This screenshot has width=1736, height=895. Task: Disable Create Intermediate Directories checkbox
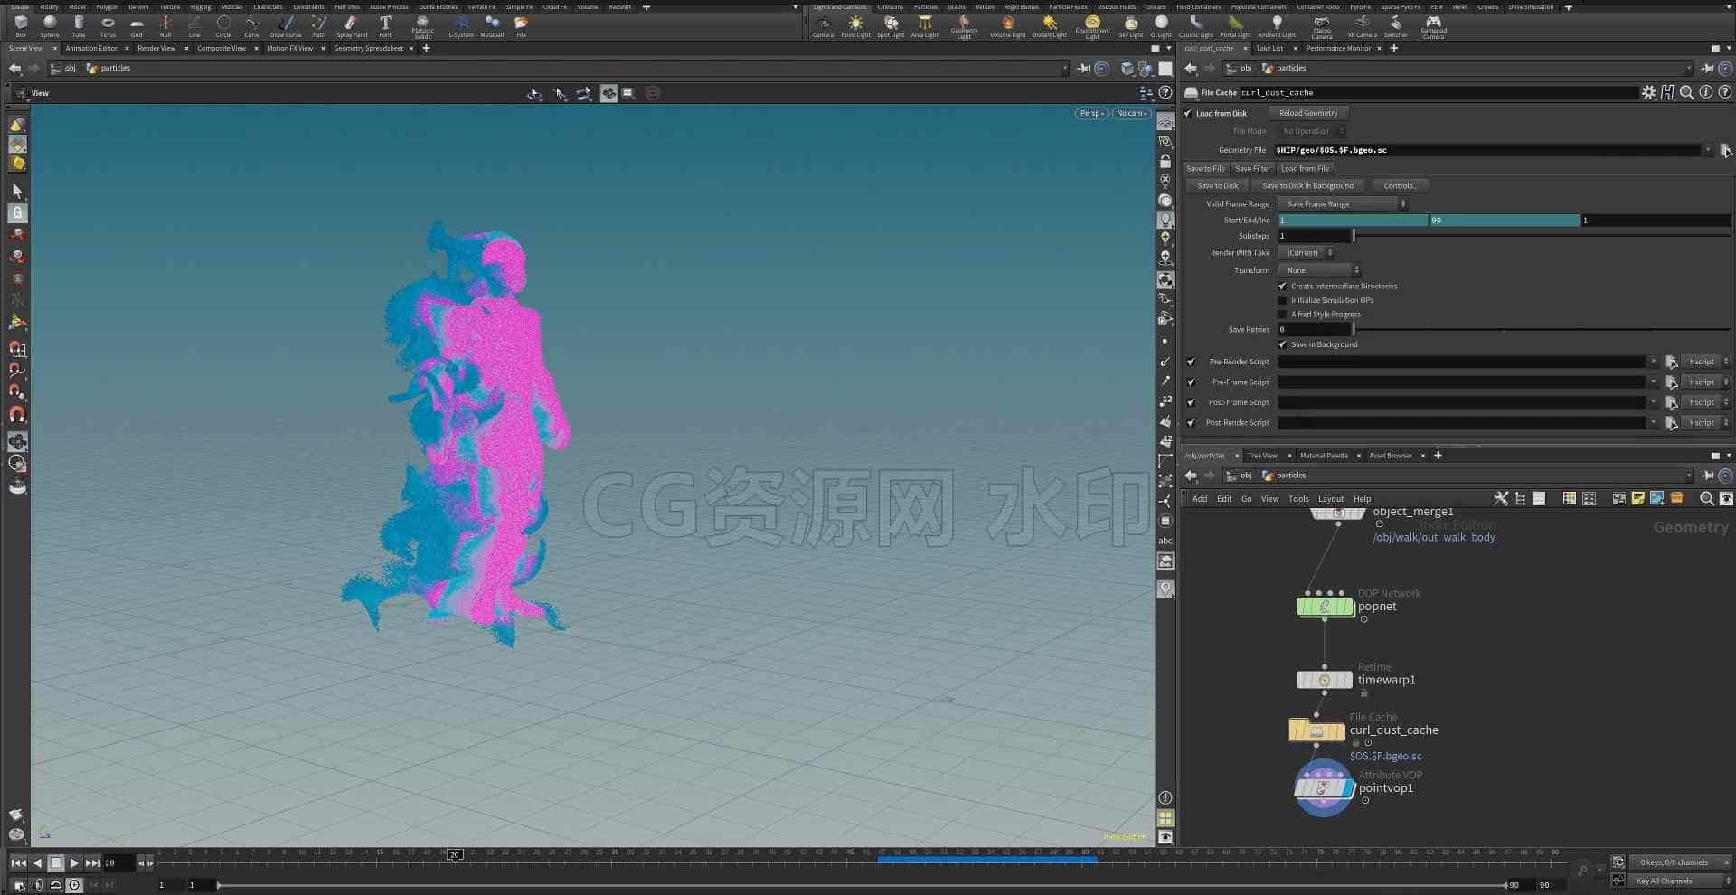point(1282,286)
